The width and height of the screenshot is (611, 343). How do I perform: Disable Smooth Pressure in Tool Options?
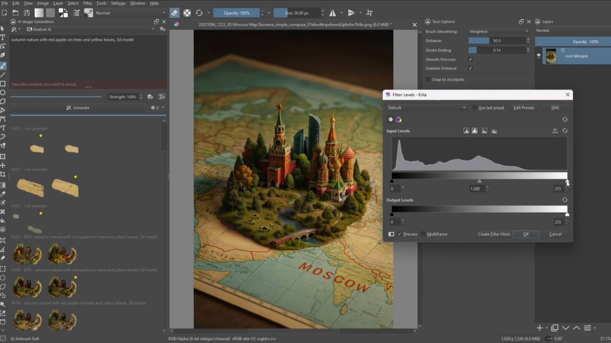[x=470, y=59]
